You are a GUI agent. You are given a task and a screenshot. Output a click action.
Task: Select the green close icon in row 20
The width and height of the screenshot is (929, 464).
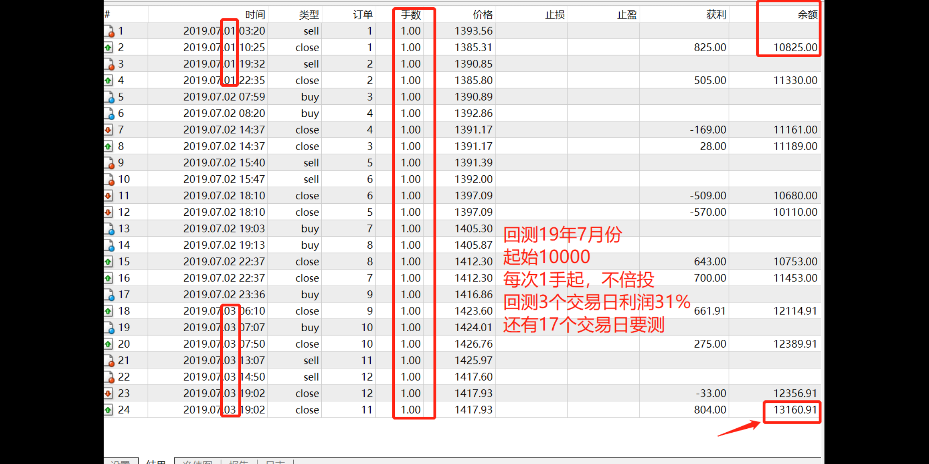(109, 344)
